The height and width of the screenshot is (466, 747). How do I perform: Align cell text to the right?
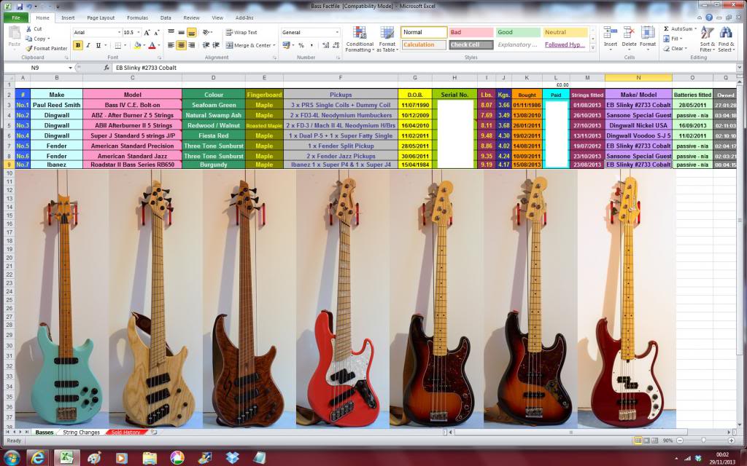click(x=192, y=45)
